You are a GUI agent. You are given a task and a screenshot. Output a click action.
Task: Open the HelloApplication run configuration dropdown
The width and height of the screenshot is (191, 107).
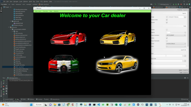click(164, 4)
